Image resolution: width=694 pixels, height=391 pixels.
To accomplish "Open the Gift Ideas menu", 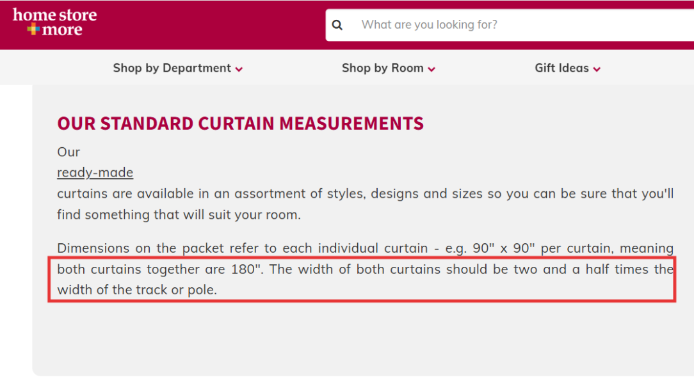I will [x=561, y=68].
